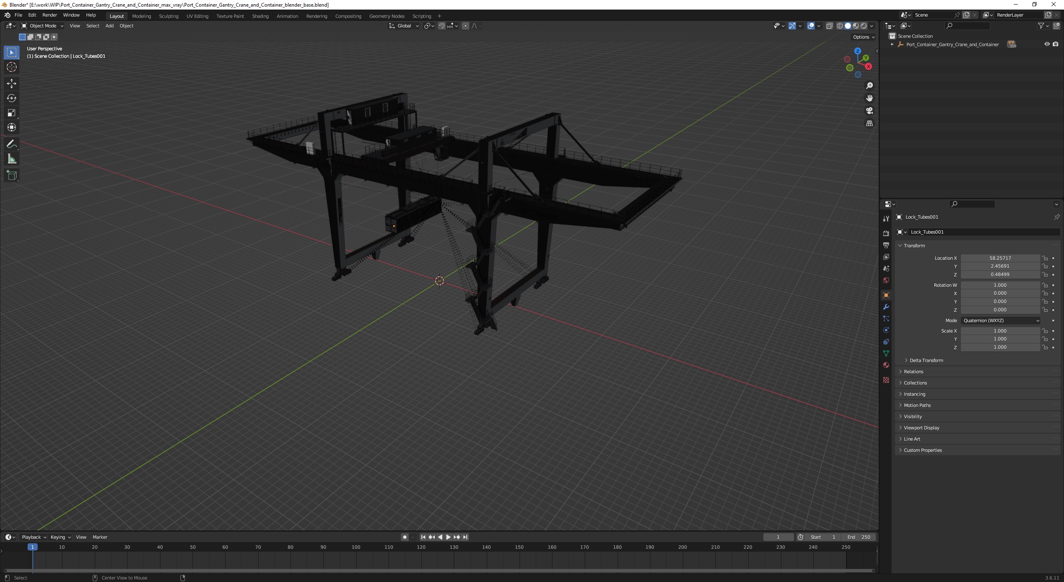
Task: Switch perspective/orthographic with grid icon
Action: click(x=869, y=123)
